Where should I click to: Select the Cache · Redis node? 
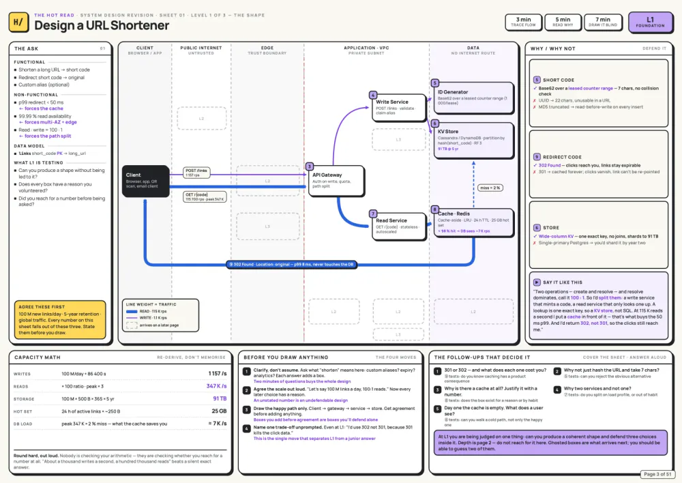pyautogui.click(x=473, y=222)
